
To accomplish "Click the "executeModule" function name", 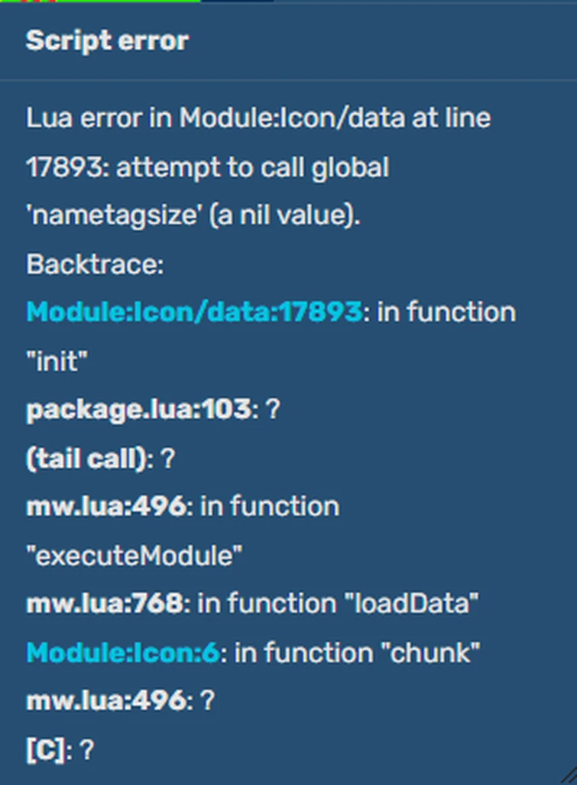I will [x=135, y=556].
